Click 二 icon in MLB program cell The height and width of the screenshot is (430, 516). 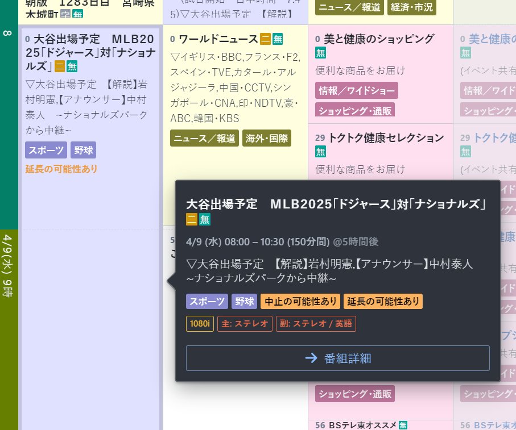tap(60, 66)
